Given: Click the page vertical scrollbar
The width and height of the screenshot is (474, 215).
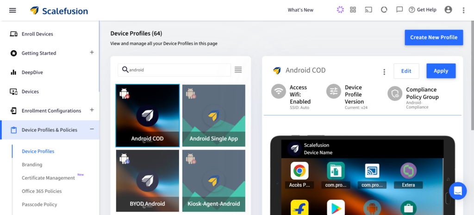Looking at the screenshot, I should [x=472, y=75].
